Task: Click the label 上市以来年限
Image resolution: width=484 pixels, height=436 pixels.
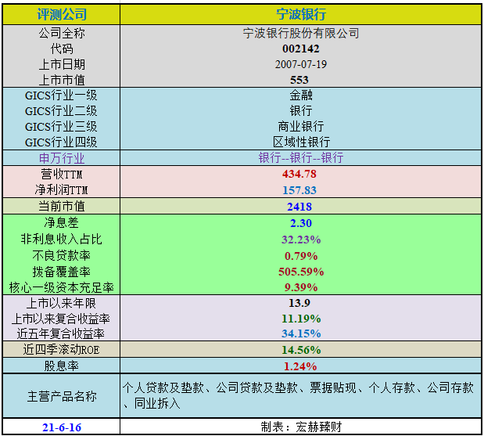Action: point(62,303)
